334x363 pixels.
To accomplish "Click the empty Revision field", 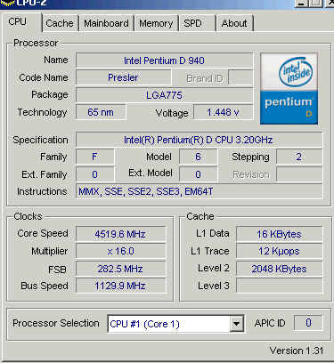I will [x=299, y=174].
